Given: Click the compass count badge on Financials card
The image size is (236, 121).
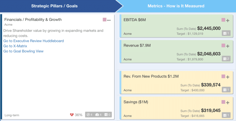Looking at the screenshot, I should (90, 115).
